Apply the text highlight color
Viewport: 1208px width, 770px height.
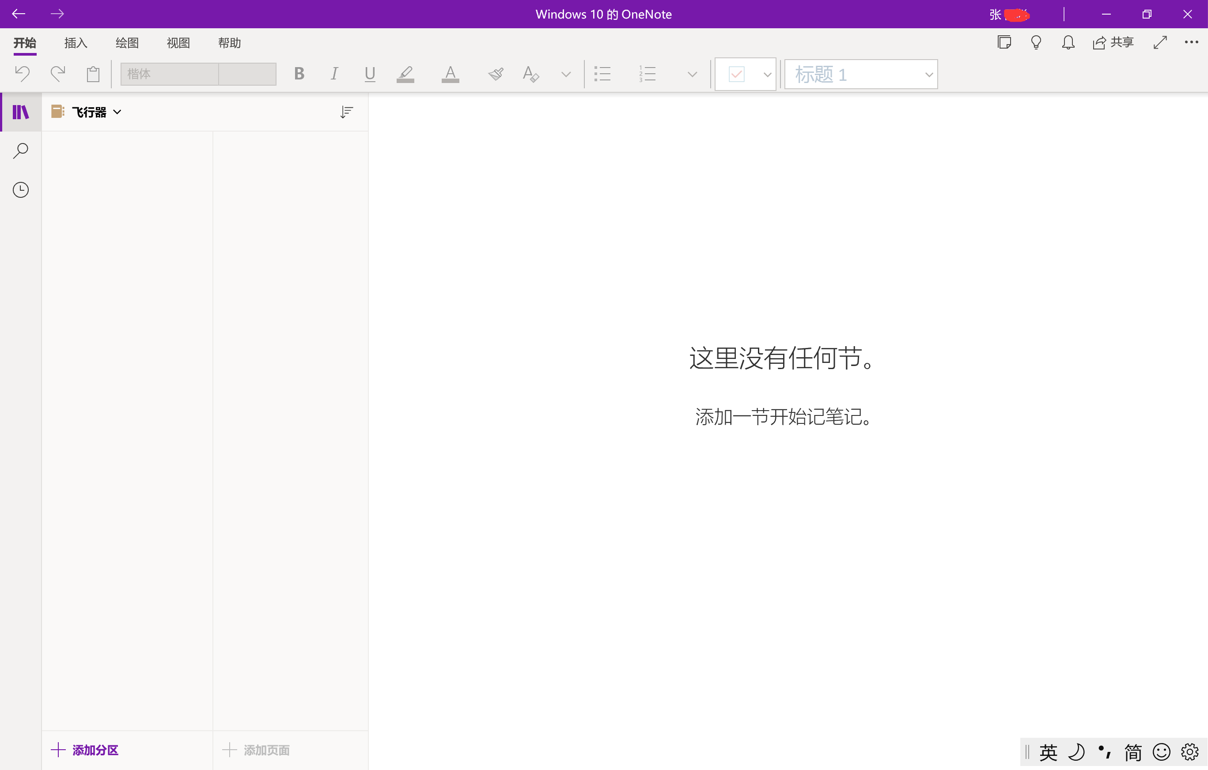coord(405,74)
